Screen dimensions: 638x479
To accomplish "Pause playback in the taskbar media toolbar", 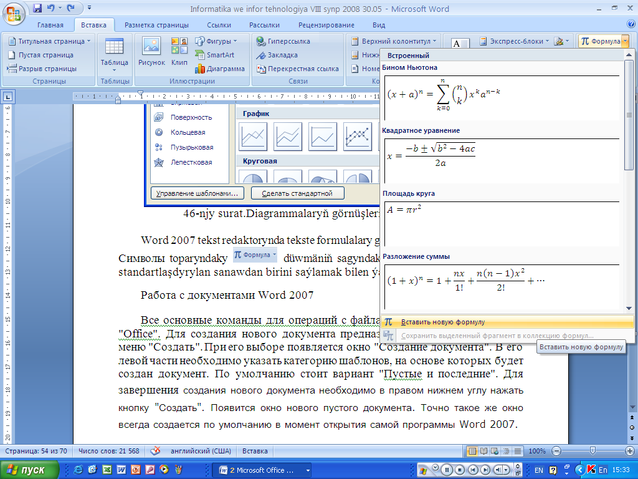I will [x=447, y=470].
